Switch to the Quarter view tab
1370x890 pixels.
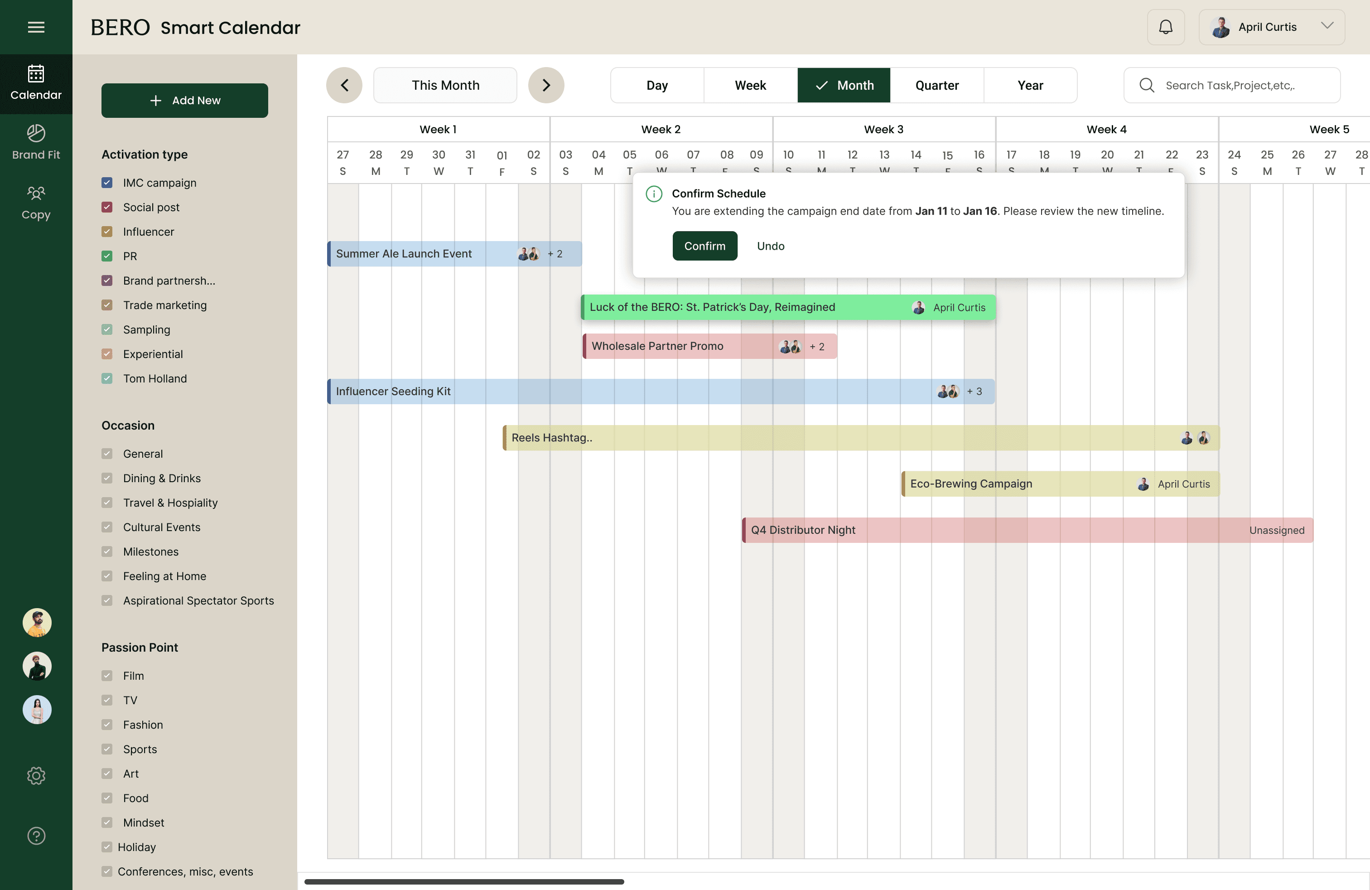(x=936, y=85)
